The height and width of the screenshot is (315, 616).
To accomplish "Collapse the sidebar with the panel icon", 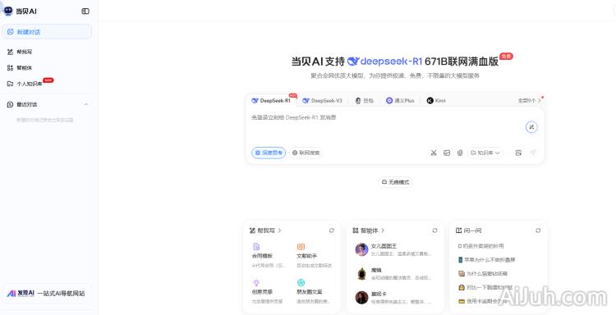I will 85,11.
